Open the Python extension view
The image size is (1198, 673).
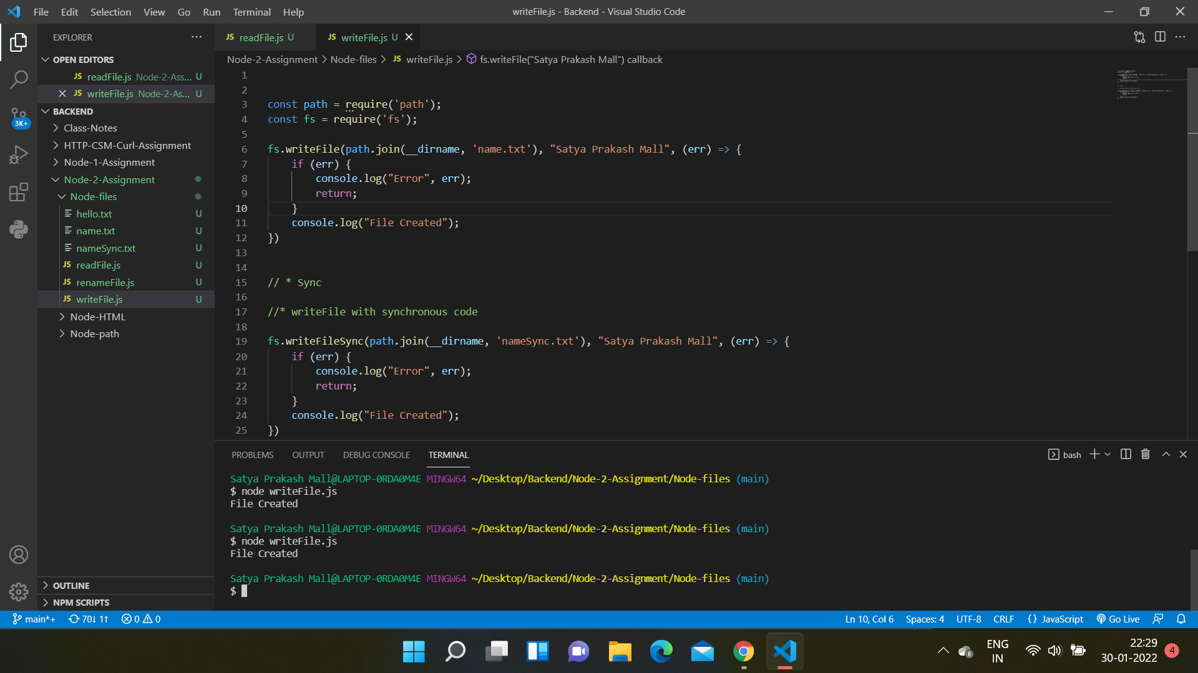[x=19, y=229]
